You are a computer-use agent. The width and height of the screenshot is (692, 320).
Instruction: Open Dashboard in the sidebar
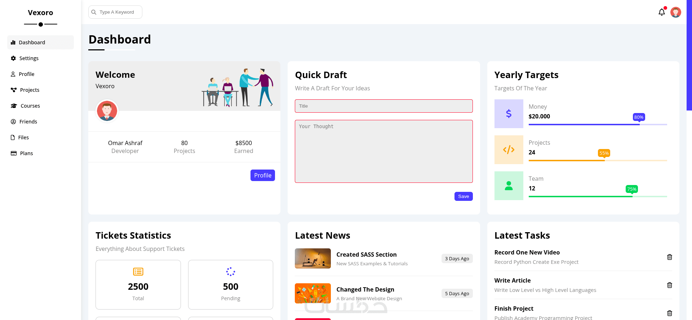(40, 42)
